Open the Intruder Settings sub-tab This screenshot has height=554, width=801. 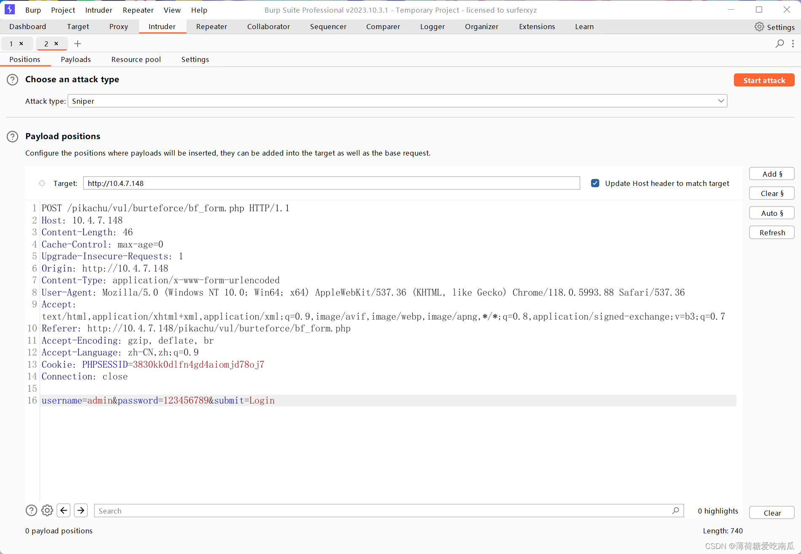[195, 59]
